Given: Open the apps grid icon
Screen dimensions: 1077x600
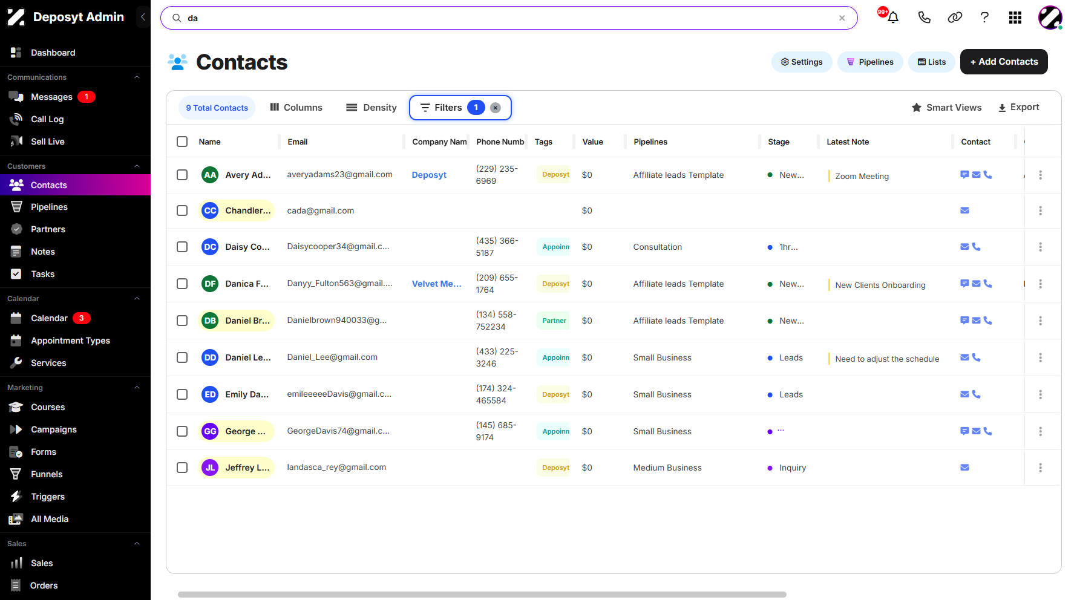Looking at the screenshot, I should tap(1015, 18).
